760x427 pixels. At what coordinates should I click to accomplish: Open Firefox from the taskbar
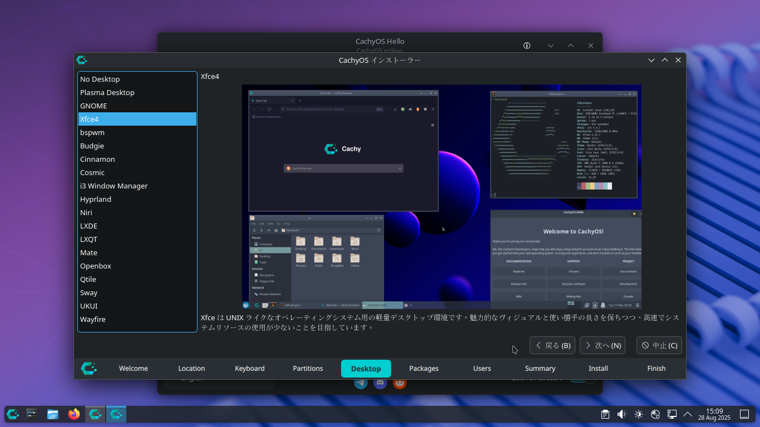click(74, 414)
